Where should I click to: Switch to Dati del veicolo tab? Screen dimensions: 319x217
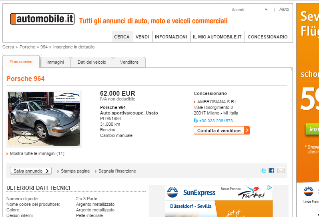[x=92, y=62]
